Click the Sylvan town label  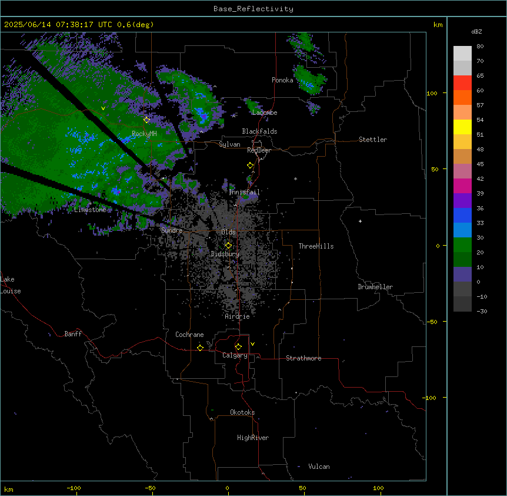(229, 144)
